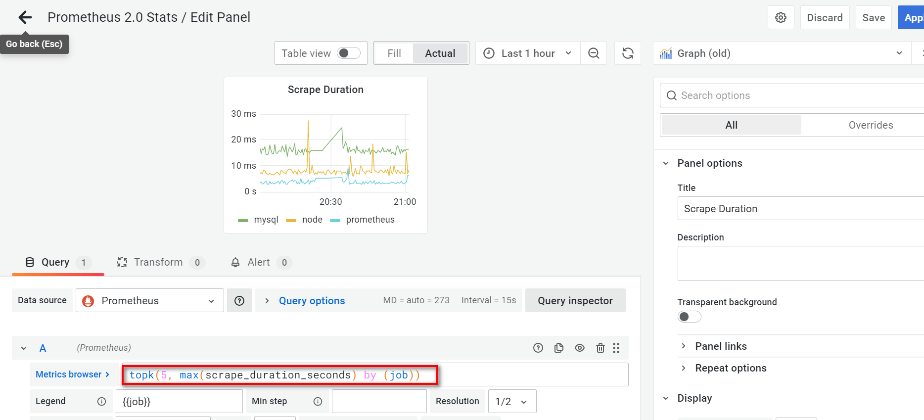Show Min step info tooltip icon
Image resolution: width=924 pixels, height=420 pixels.
point(318,401)
